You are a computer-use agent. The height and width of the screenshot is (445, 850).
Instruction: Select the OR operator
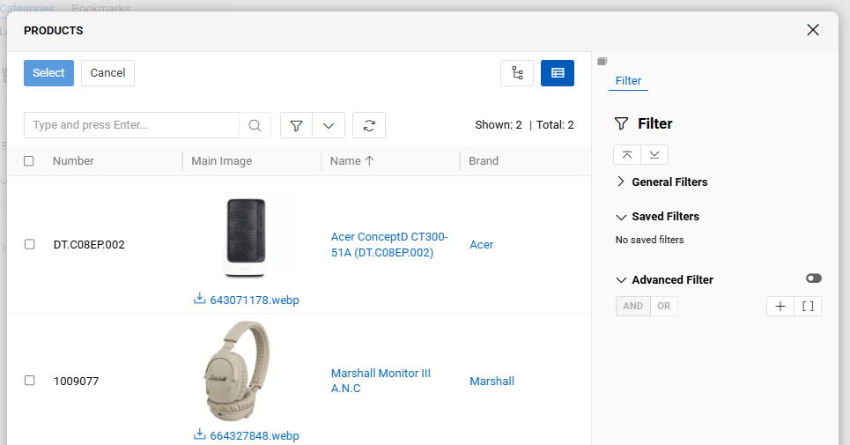[664, 307]
